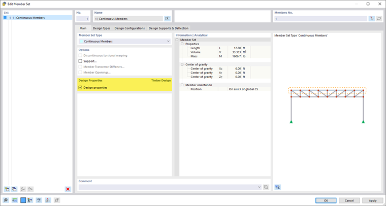386x206 pixels.
Task: Maximize the Edit Member Set window
Action: [x=368, y=4]
